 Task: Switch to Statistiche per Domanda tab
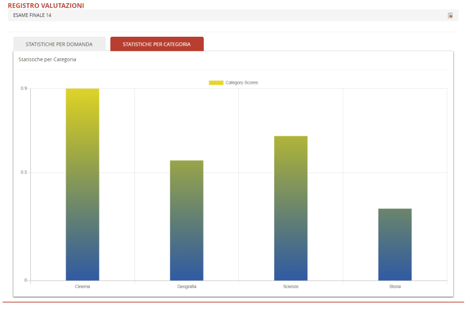point(59,45)
